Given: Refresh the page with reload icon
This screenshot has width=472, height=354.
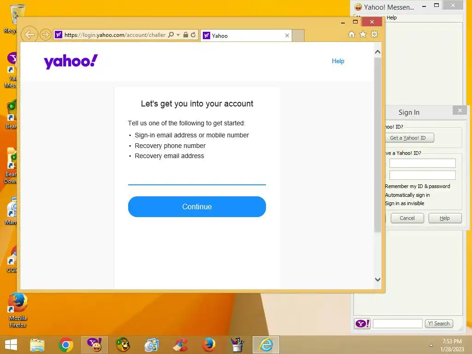Looking at the screenshot, I should click(x=193, y=35).
